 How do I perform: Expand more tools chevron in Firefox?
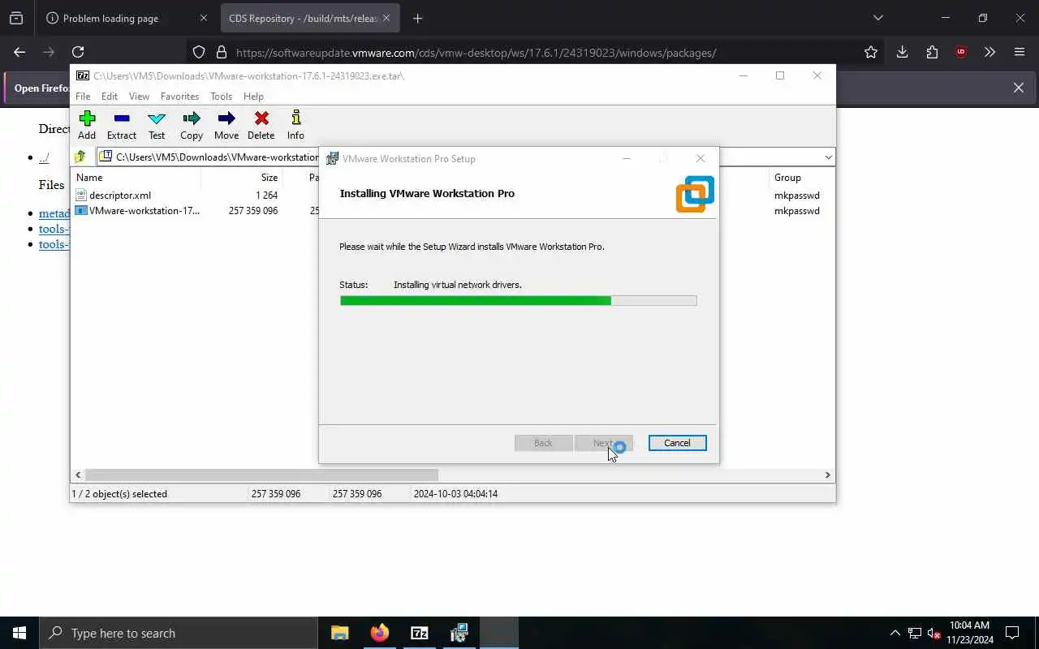click(989, 52)
